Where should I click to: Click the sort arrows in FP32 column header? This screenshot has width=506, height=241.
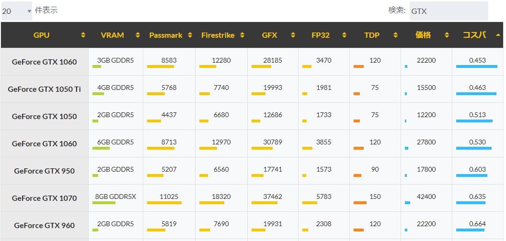click(345, 35)
